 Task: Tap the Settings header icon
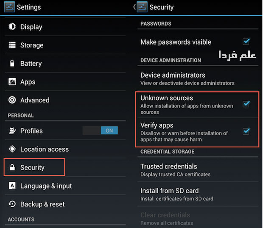click(10, 7)
